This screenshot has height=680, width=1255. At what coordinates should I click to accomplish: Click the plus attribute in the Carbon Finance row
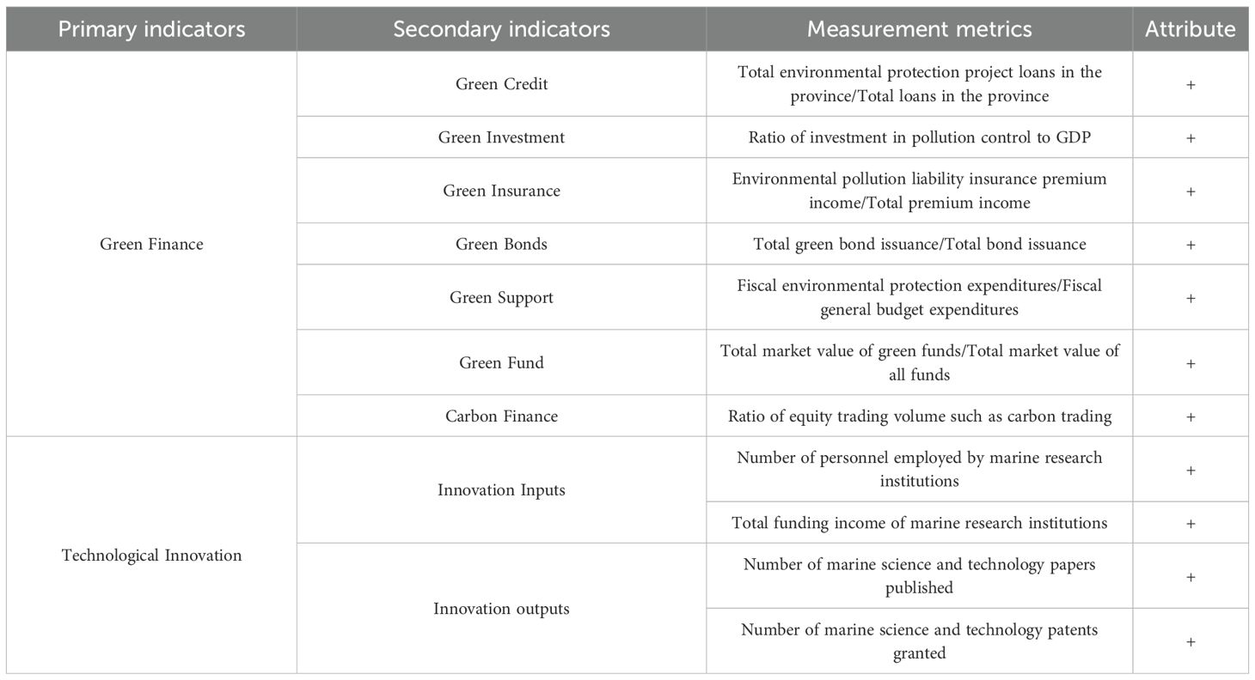pos(1190,416)
